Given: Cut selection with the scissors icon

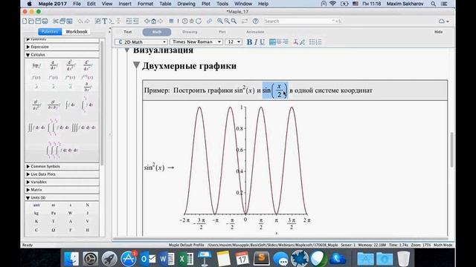Looking at the screenshot, I should [55, 21].
